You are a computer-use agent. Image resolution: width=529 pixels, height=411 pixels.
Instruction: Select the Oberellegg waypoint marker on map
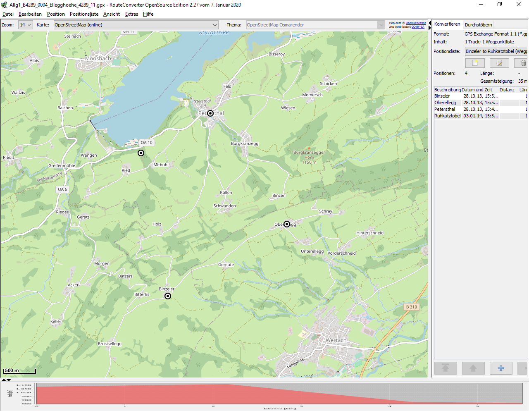click(x=287, y=224)
